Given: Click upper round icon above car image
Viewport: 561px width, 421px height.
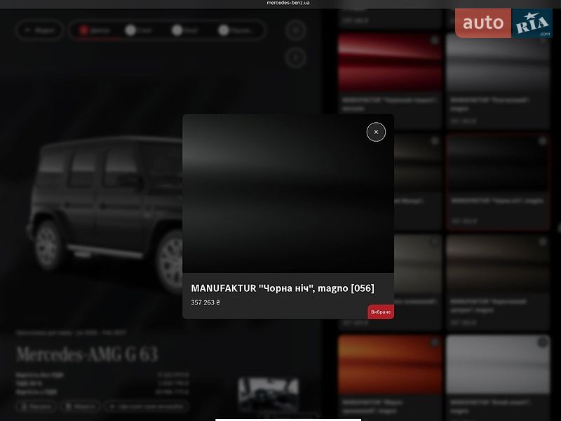Looking at the screenshot, I should pyautogui.click(x=295, y=30).
